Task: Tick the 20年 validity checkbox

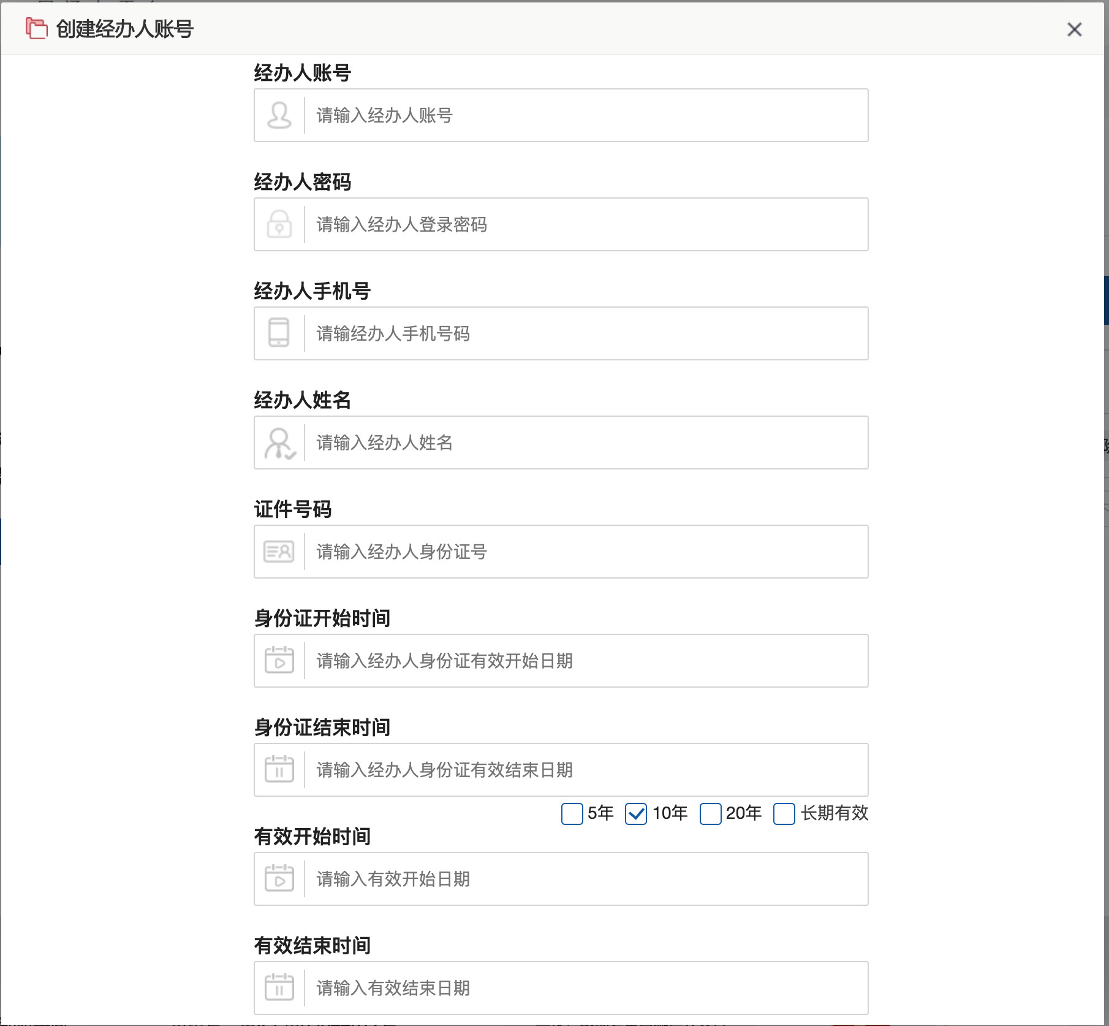Action: pyautogui.click(x=710, y=814)
